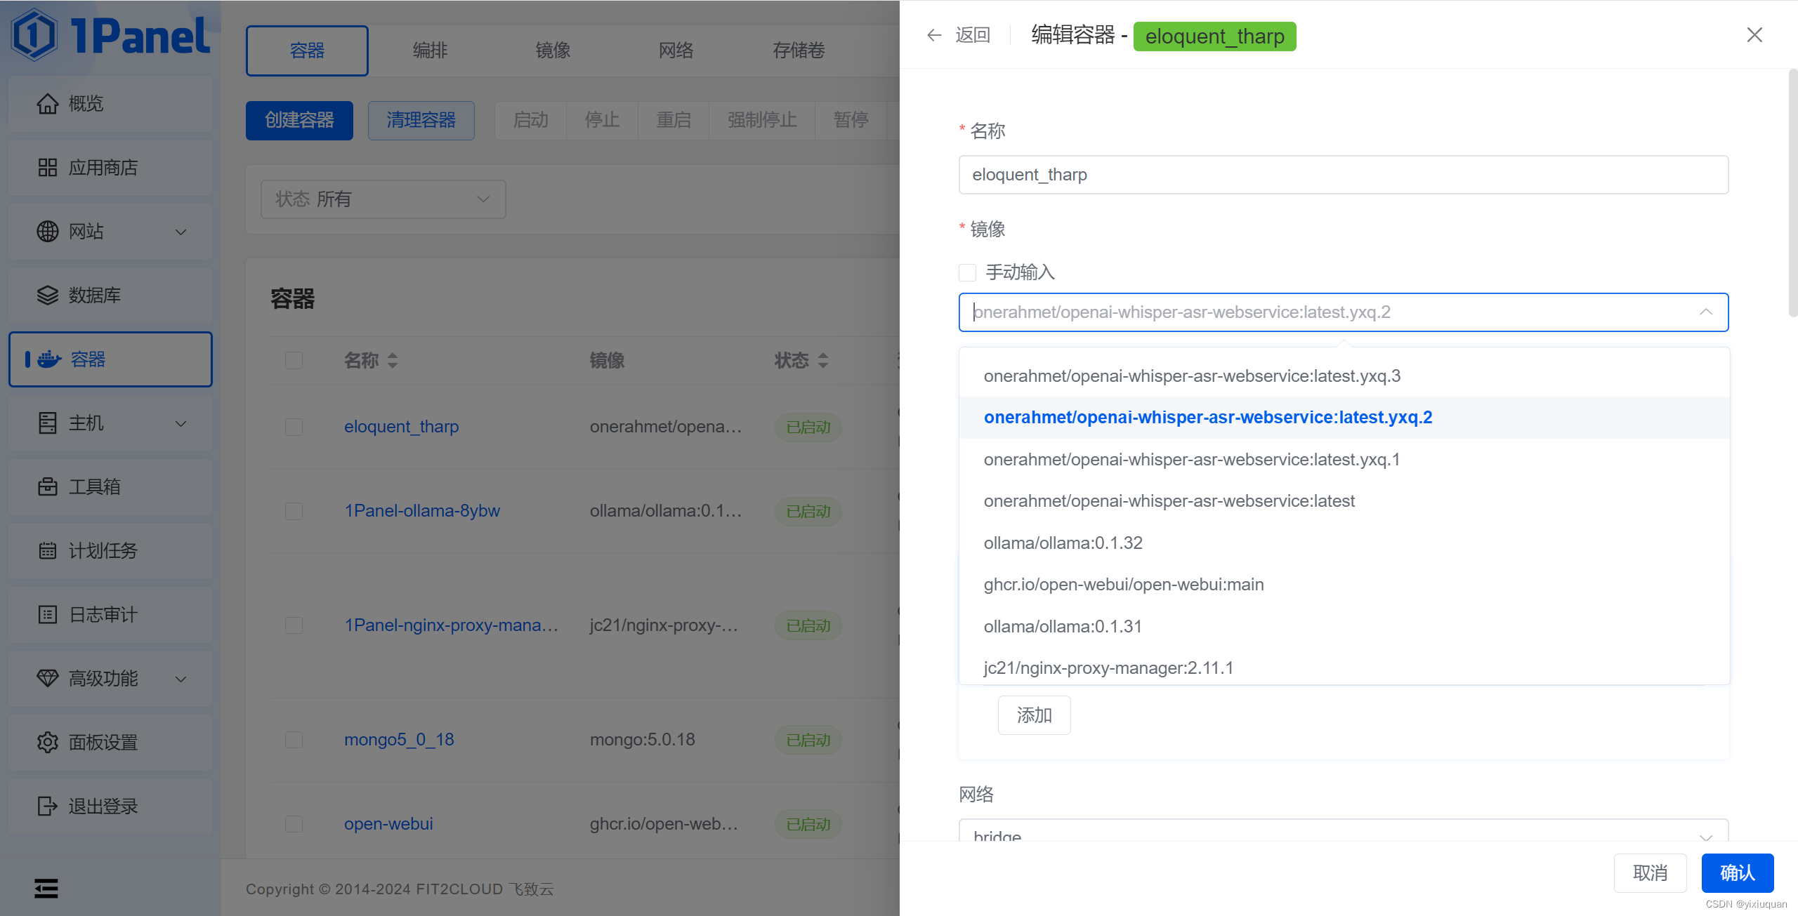Open the 状态 所有 filter dropdown
Image resolution: width=1798 pixels, height=916 pixels.
pyautogui.click(x=383, y=199)
